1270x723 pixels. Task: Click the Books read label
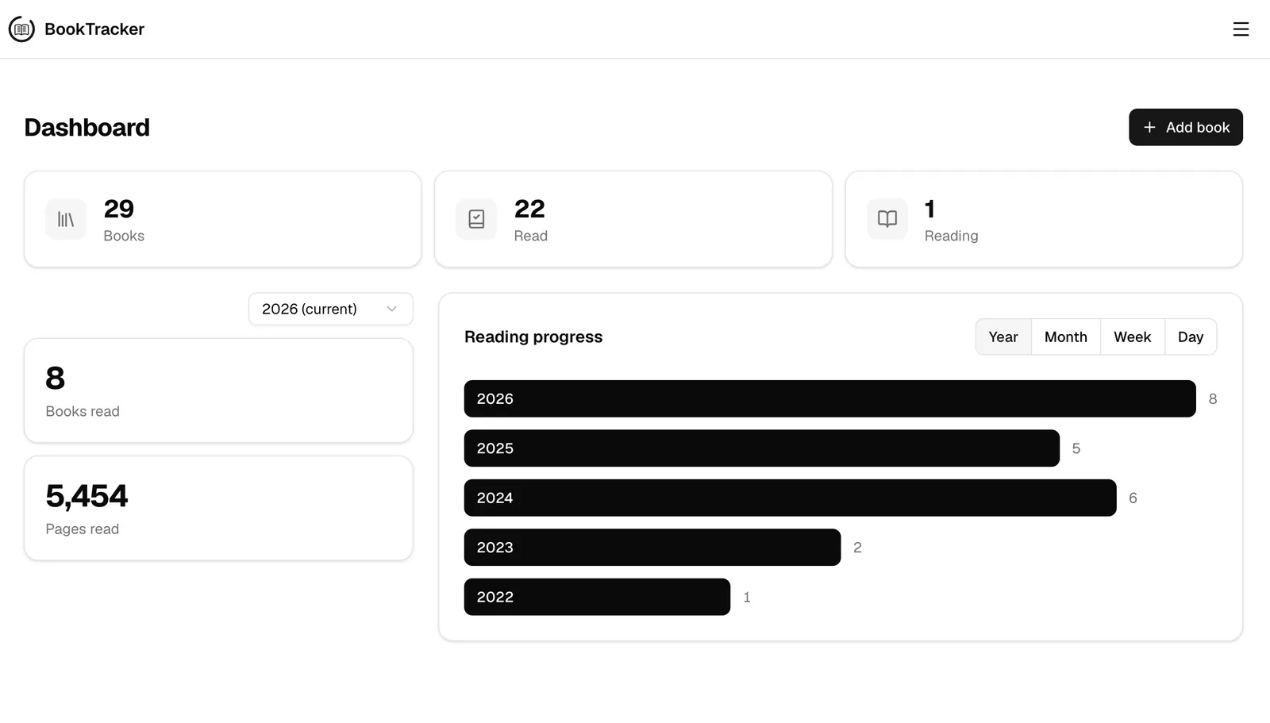[83, 411]
